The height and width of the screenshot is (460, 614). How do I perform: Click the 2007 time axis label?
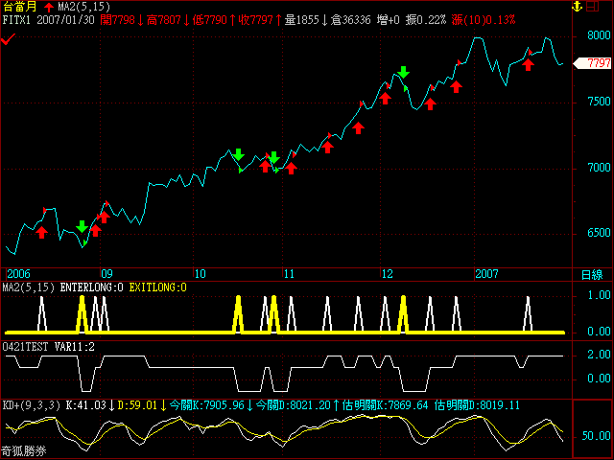tap(486, 274)
